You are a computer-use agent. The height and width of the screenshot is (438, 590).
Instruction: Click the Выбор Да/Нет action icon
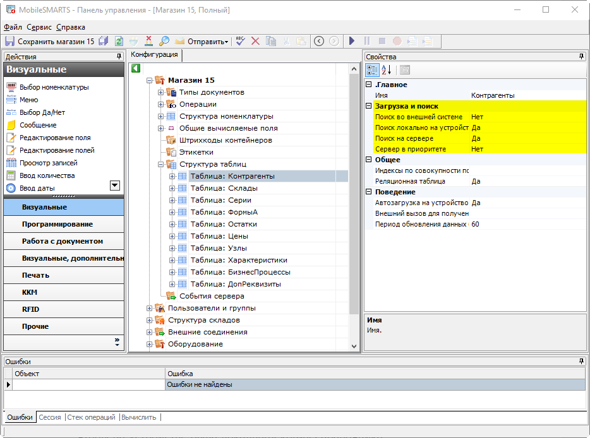(11, 112)
